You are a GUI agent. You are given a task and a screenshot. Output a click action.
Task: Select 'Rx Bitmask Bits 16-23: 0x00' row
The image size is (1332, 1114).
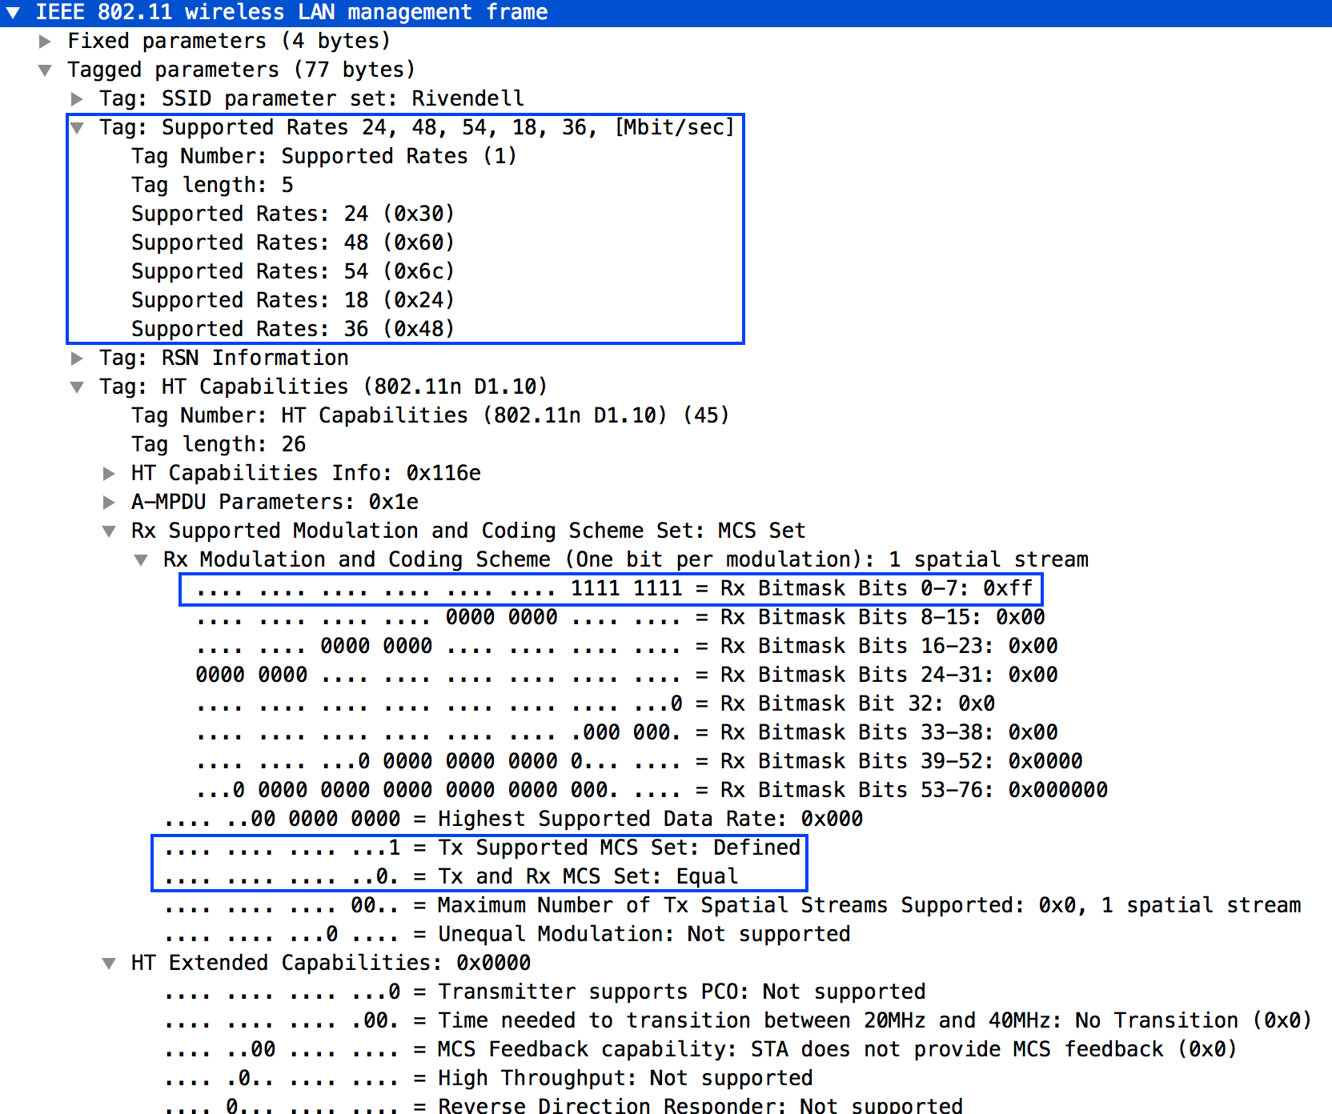[627, 646]
